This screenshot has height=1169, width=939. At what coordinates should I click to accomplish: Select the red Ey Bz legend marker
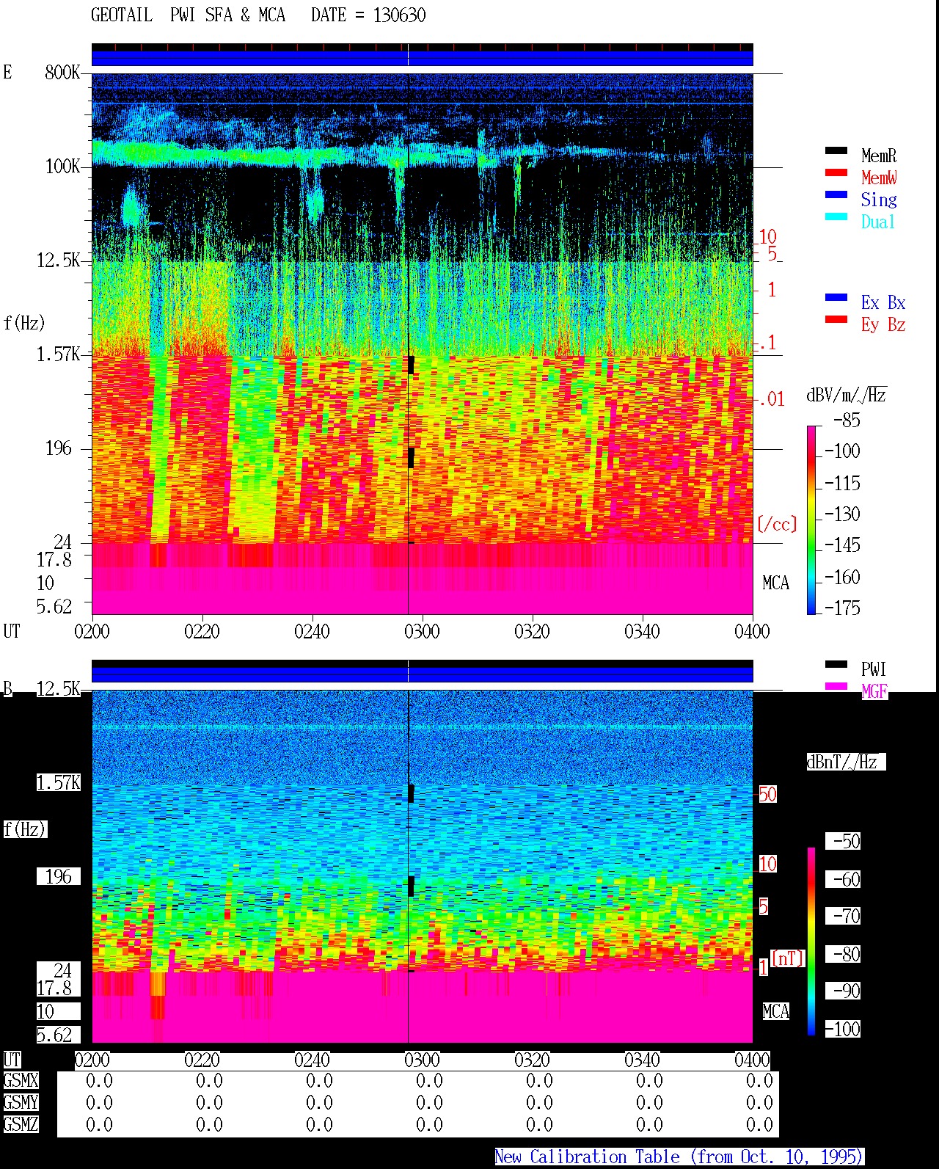pyautogui.click(x=836, y=320)
